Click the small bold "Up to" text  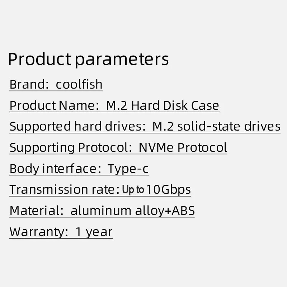133,190
